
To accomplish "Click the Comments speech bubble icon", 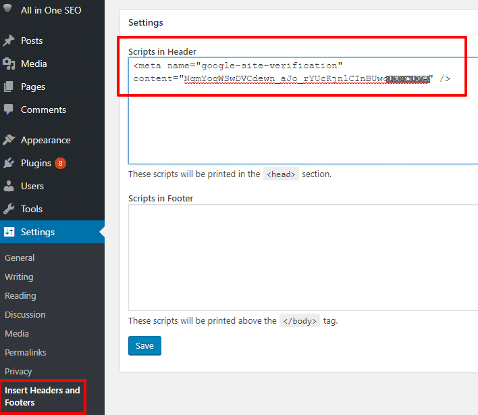I will 9,109.
